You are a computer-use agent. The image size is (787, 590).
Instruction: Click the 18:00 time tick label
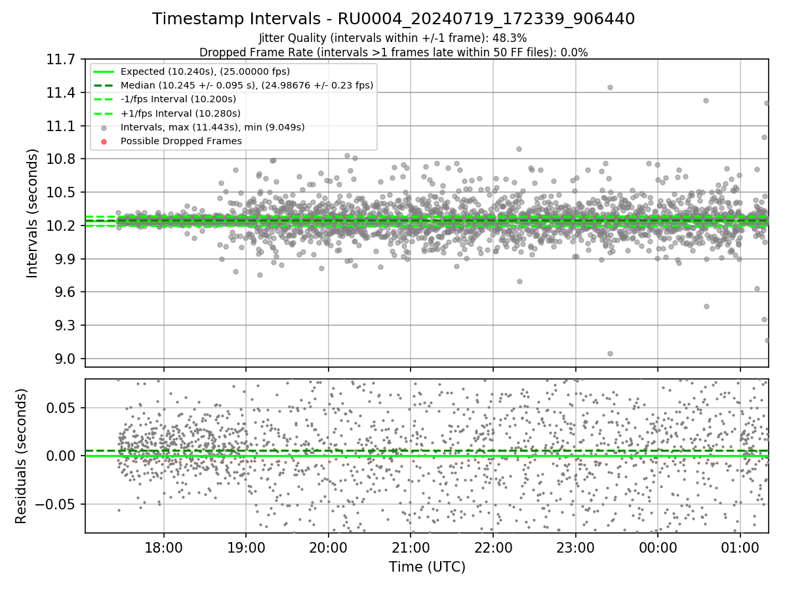[163, 547]
